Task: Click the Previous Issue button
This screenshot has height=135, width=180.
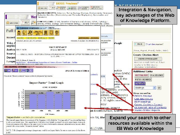Action: [84, 38]
